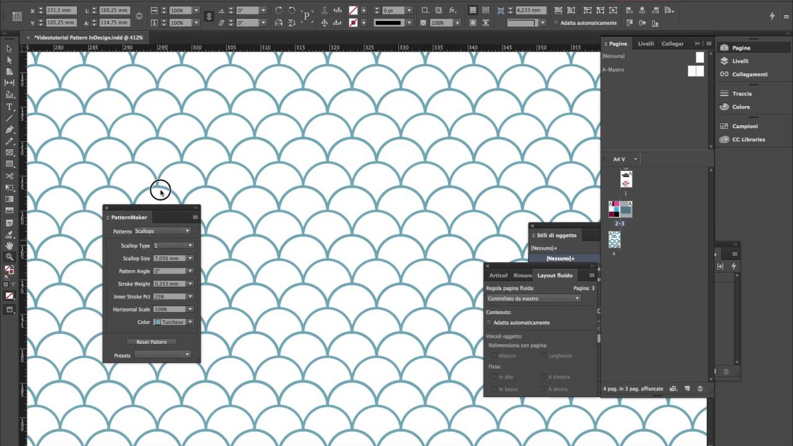The image size is (793, 446).
Task: Toggle constrain proportions for scaling
Action: point(209,17)
